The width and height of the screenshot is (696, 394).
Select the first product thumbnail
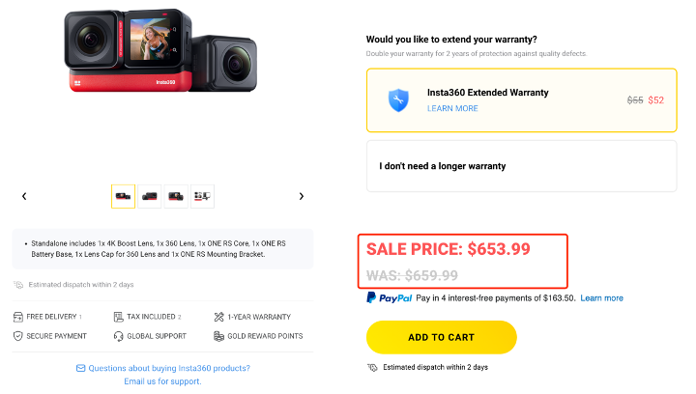pos(124,196)
